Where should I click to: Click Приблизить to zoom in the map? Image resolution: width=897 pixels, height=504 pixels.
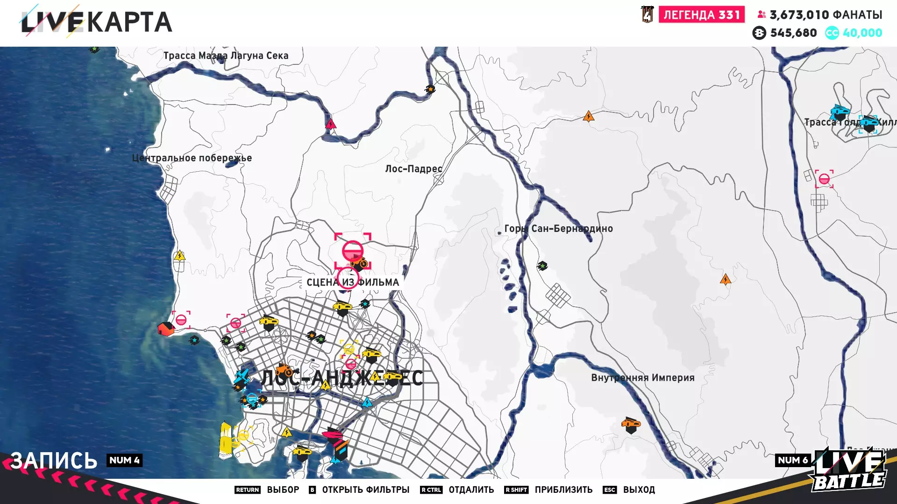pos(563,490)
